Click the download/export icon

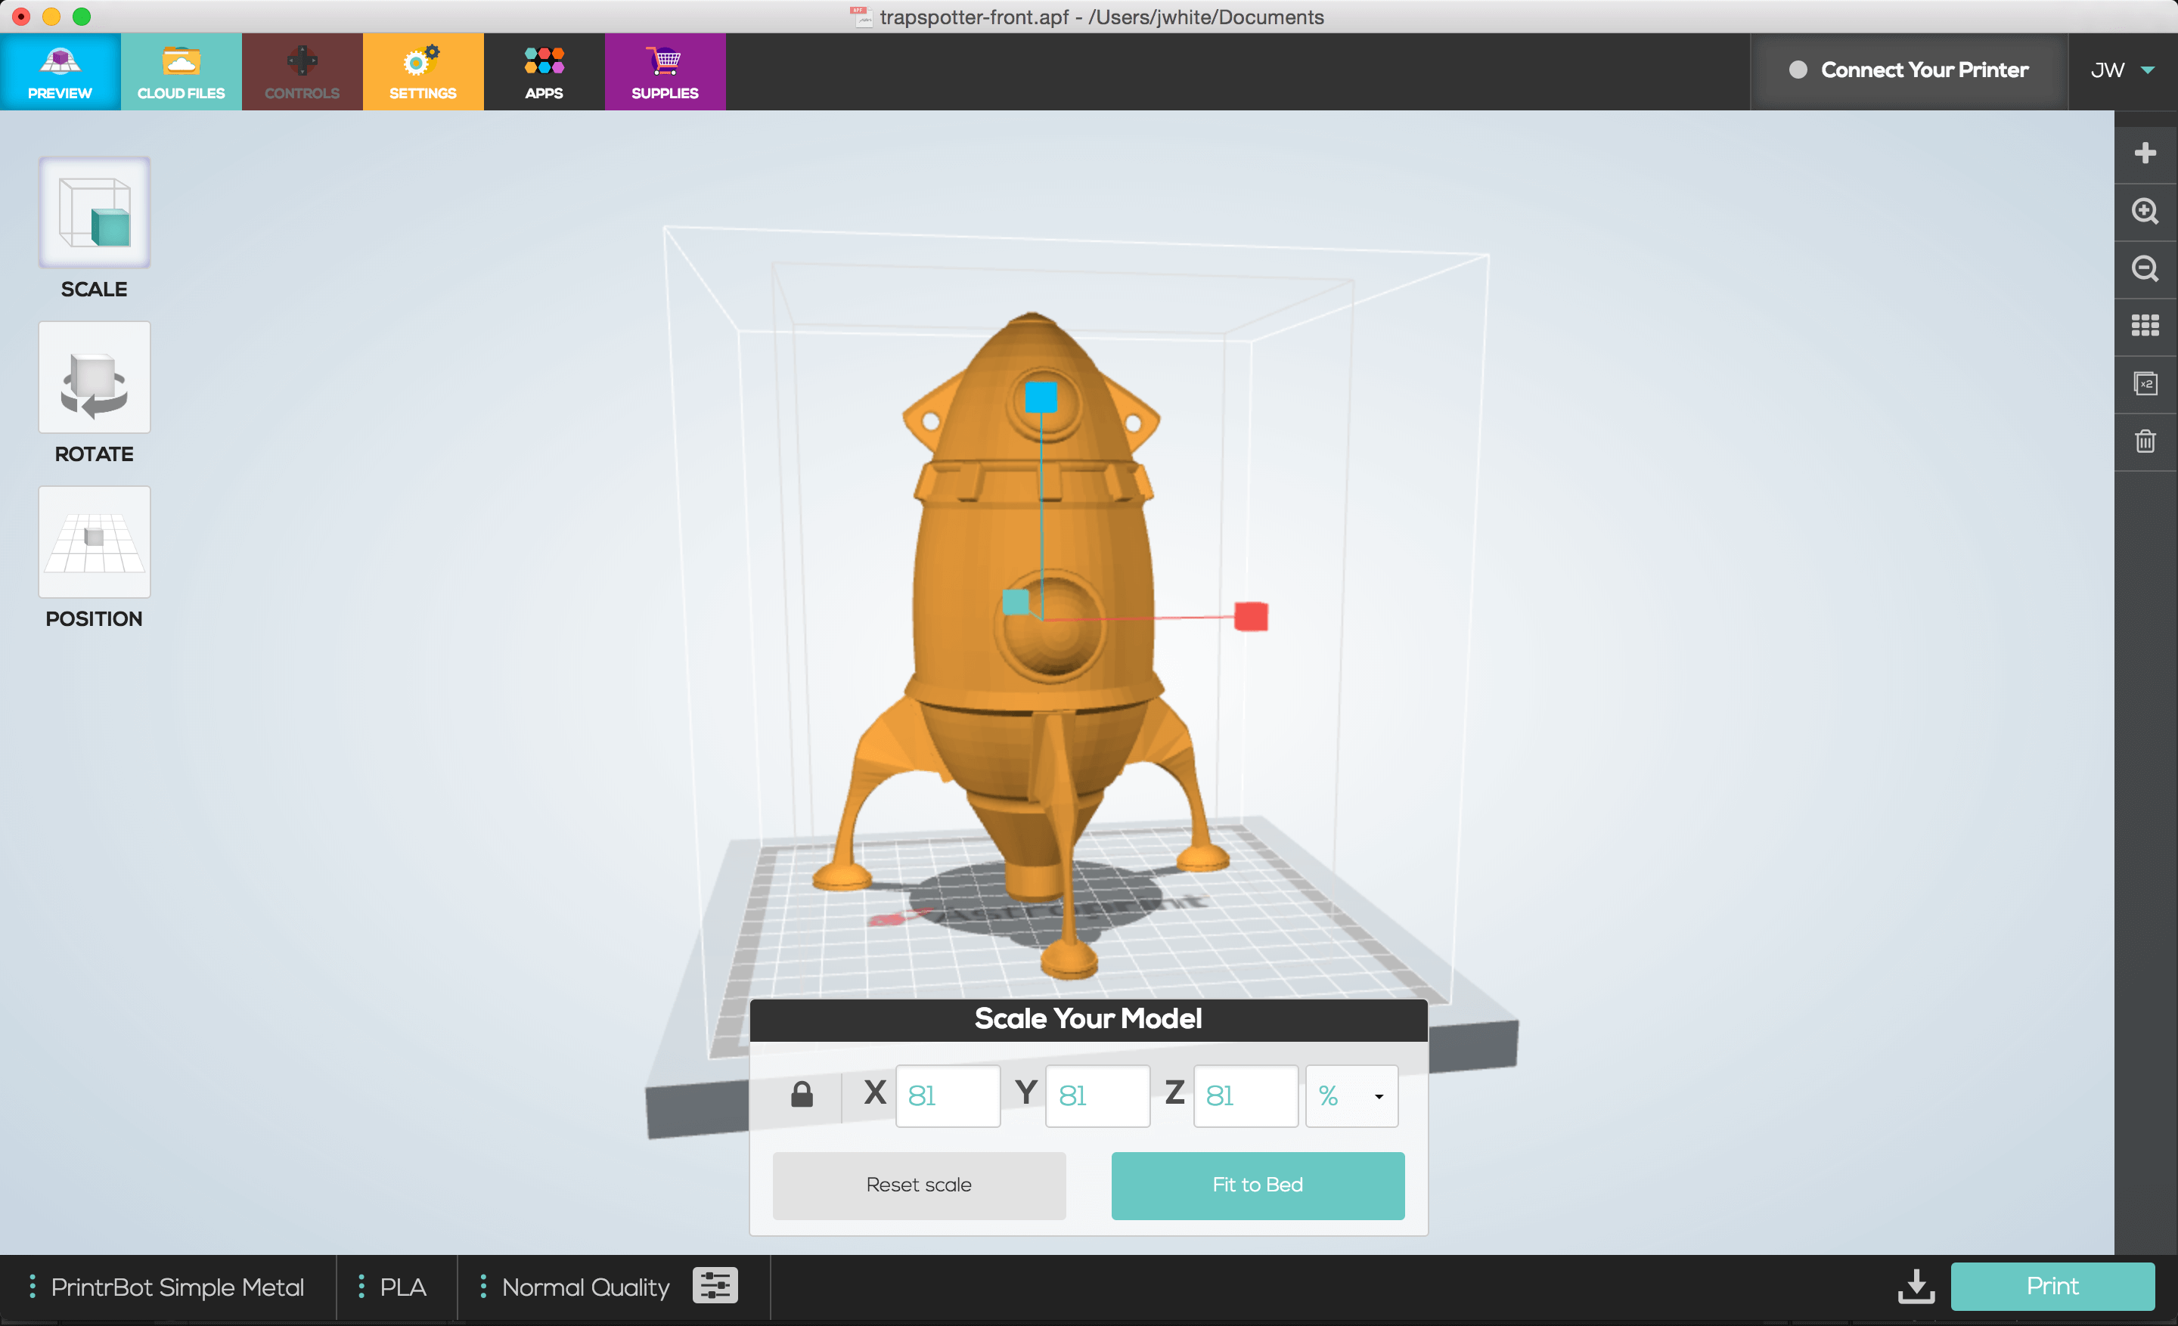1916,1286
